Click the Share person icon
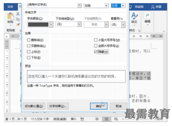 click(153, 7)
